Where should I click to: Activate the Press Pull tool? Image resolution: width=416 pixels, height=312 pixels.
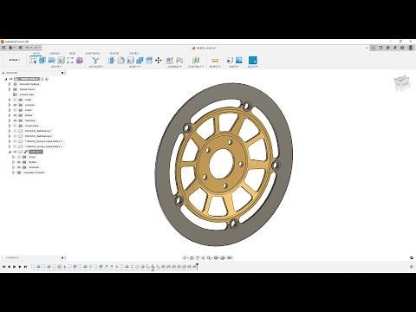(112, 60)
